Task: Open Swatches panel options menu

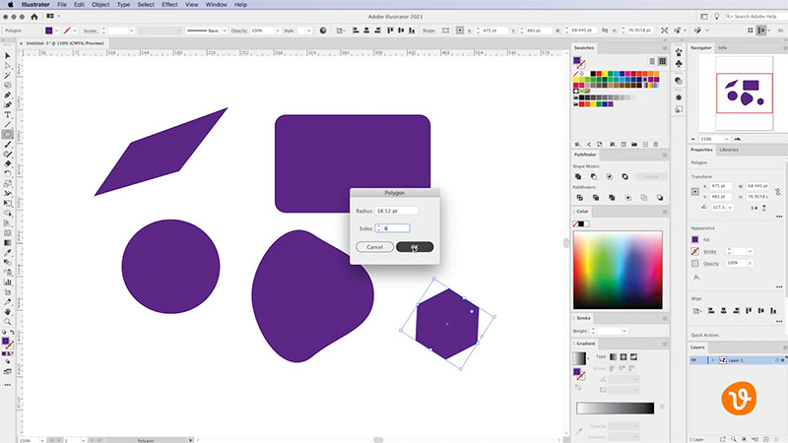Action: point(664,48)
